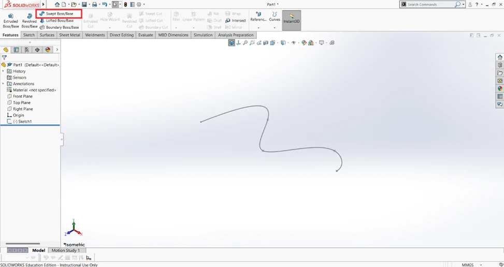
Task: Open Analysis Preparation tab
Action: (236, 35)
